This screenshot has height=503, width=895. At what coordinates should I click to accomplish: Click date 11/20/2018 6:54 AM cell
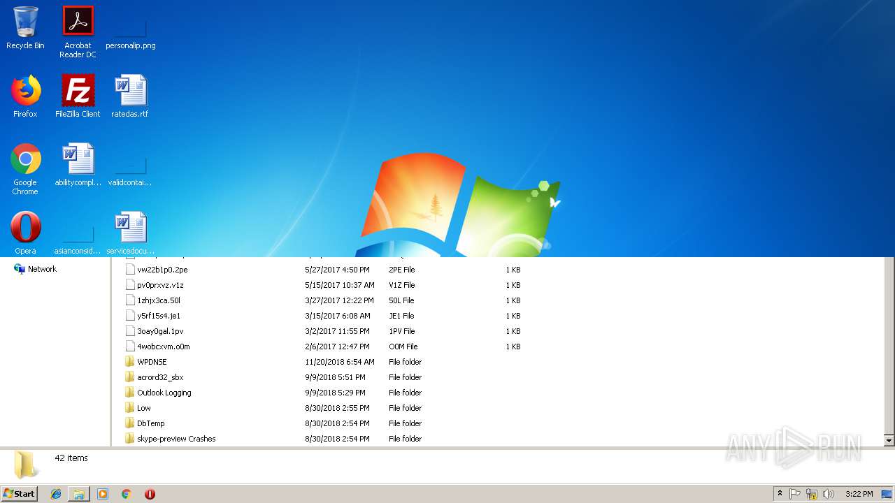(x=340, y=362)
